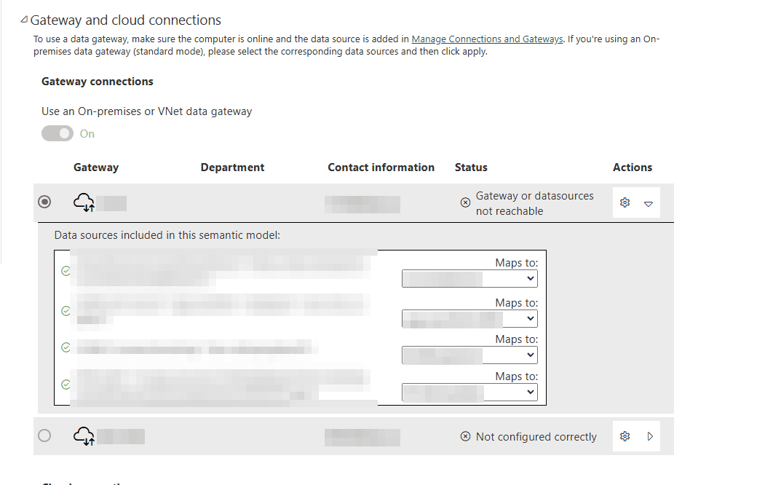Select the gateway with 'not reachable' status
This screenshot has width=765, height=485.
point(44,202)
